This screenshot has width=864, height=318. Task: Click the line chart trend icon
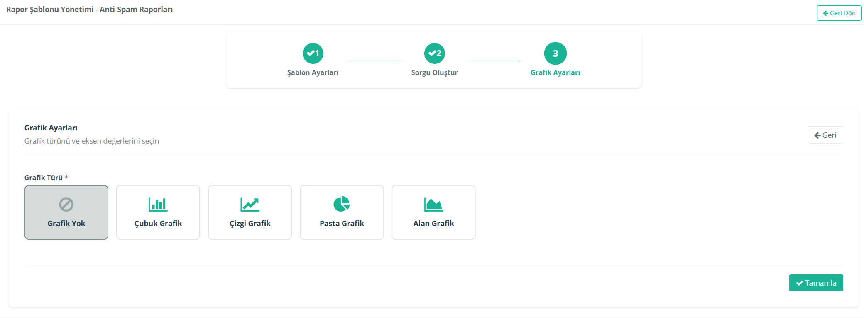tap(250, 204)
